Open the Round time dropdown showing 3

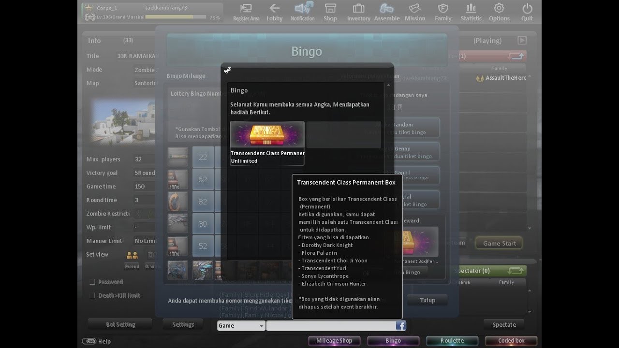point(144,200)
